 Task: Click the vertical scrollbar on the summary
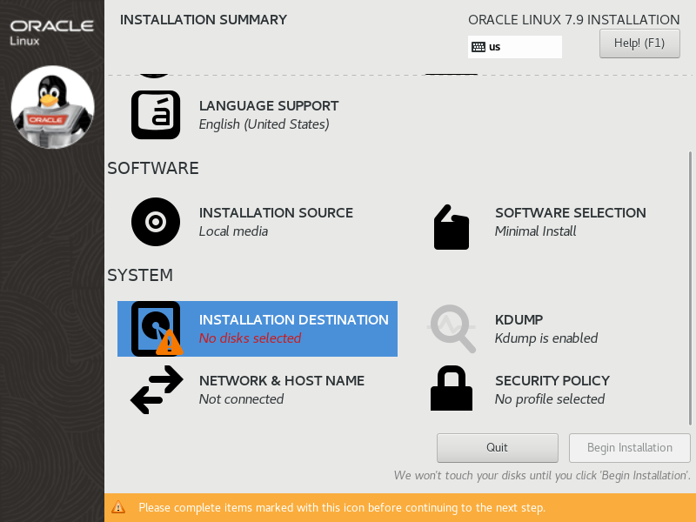(690, 289)
